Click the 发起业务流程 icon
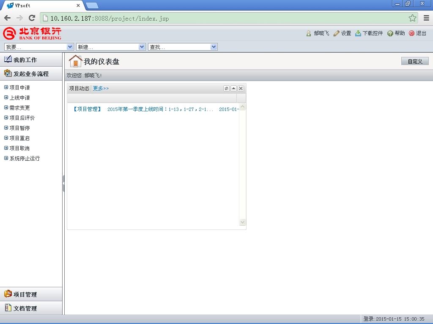 [8, 73]
